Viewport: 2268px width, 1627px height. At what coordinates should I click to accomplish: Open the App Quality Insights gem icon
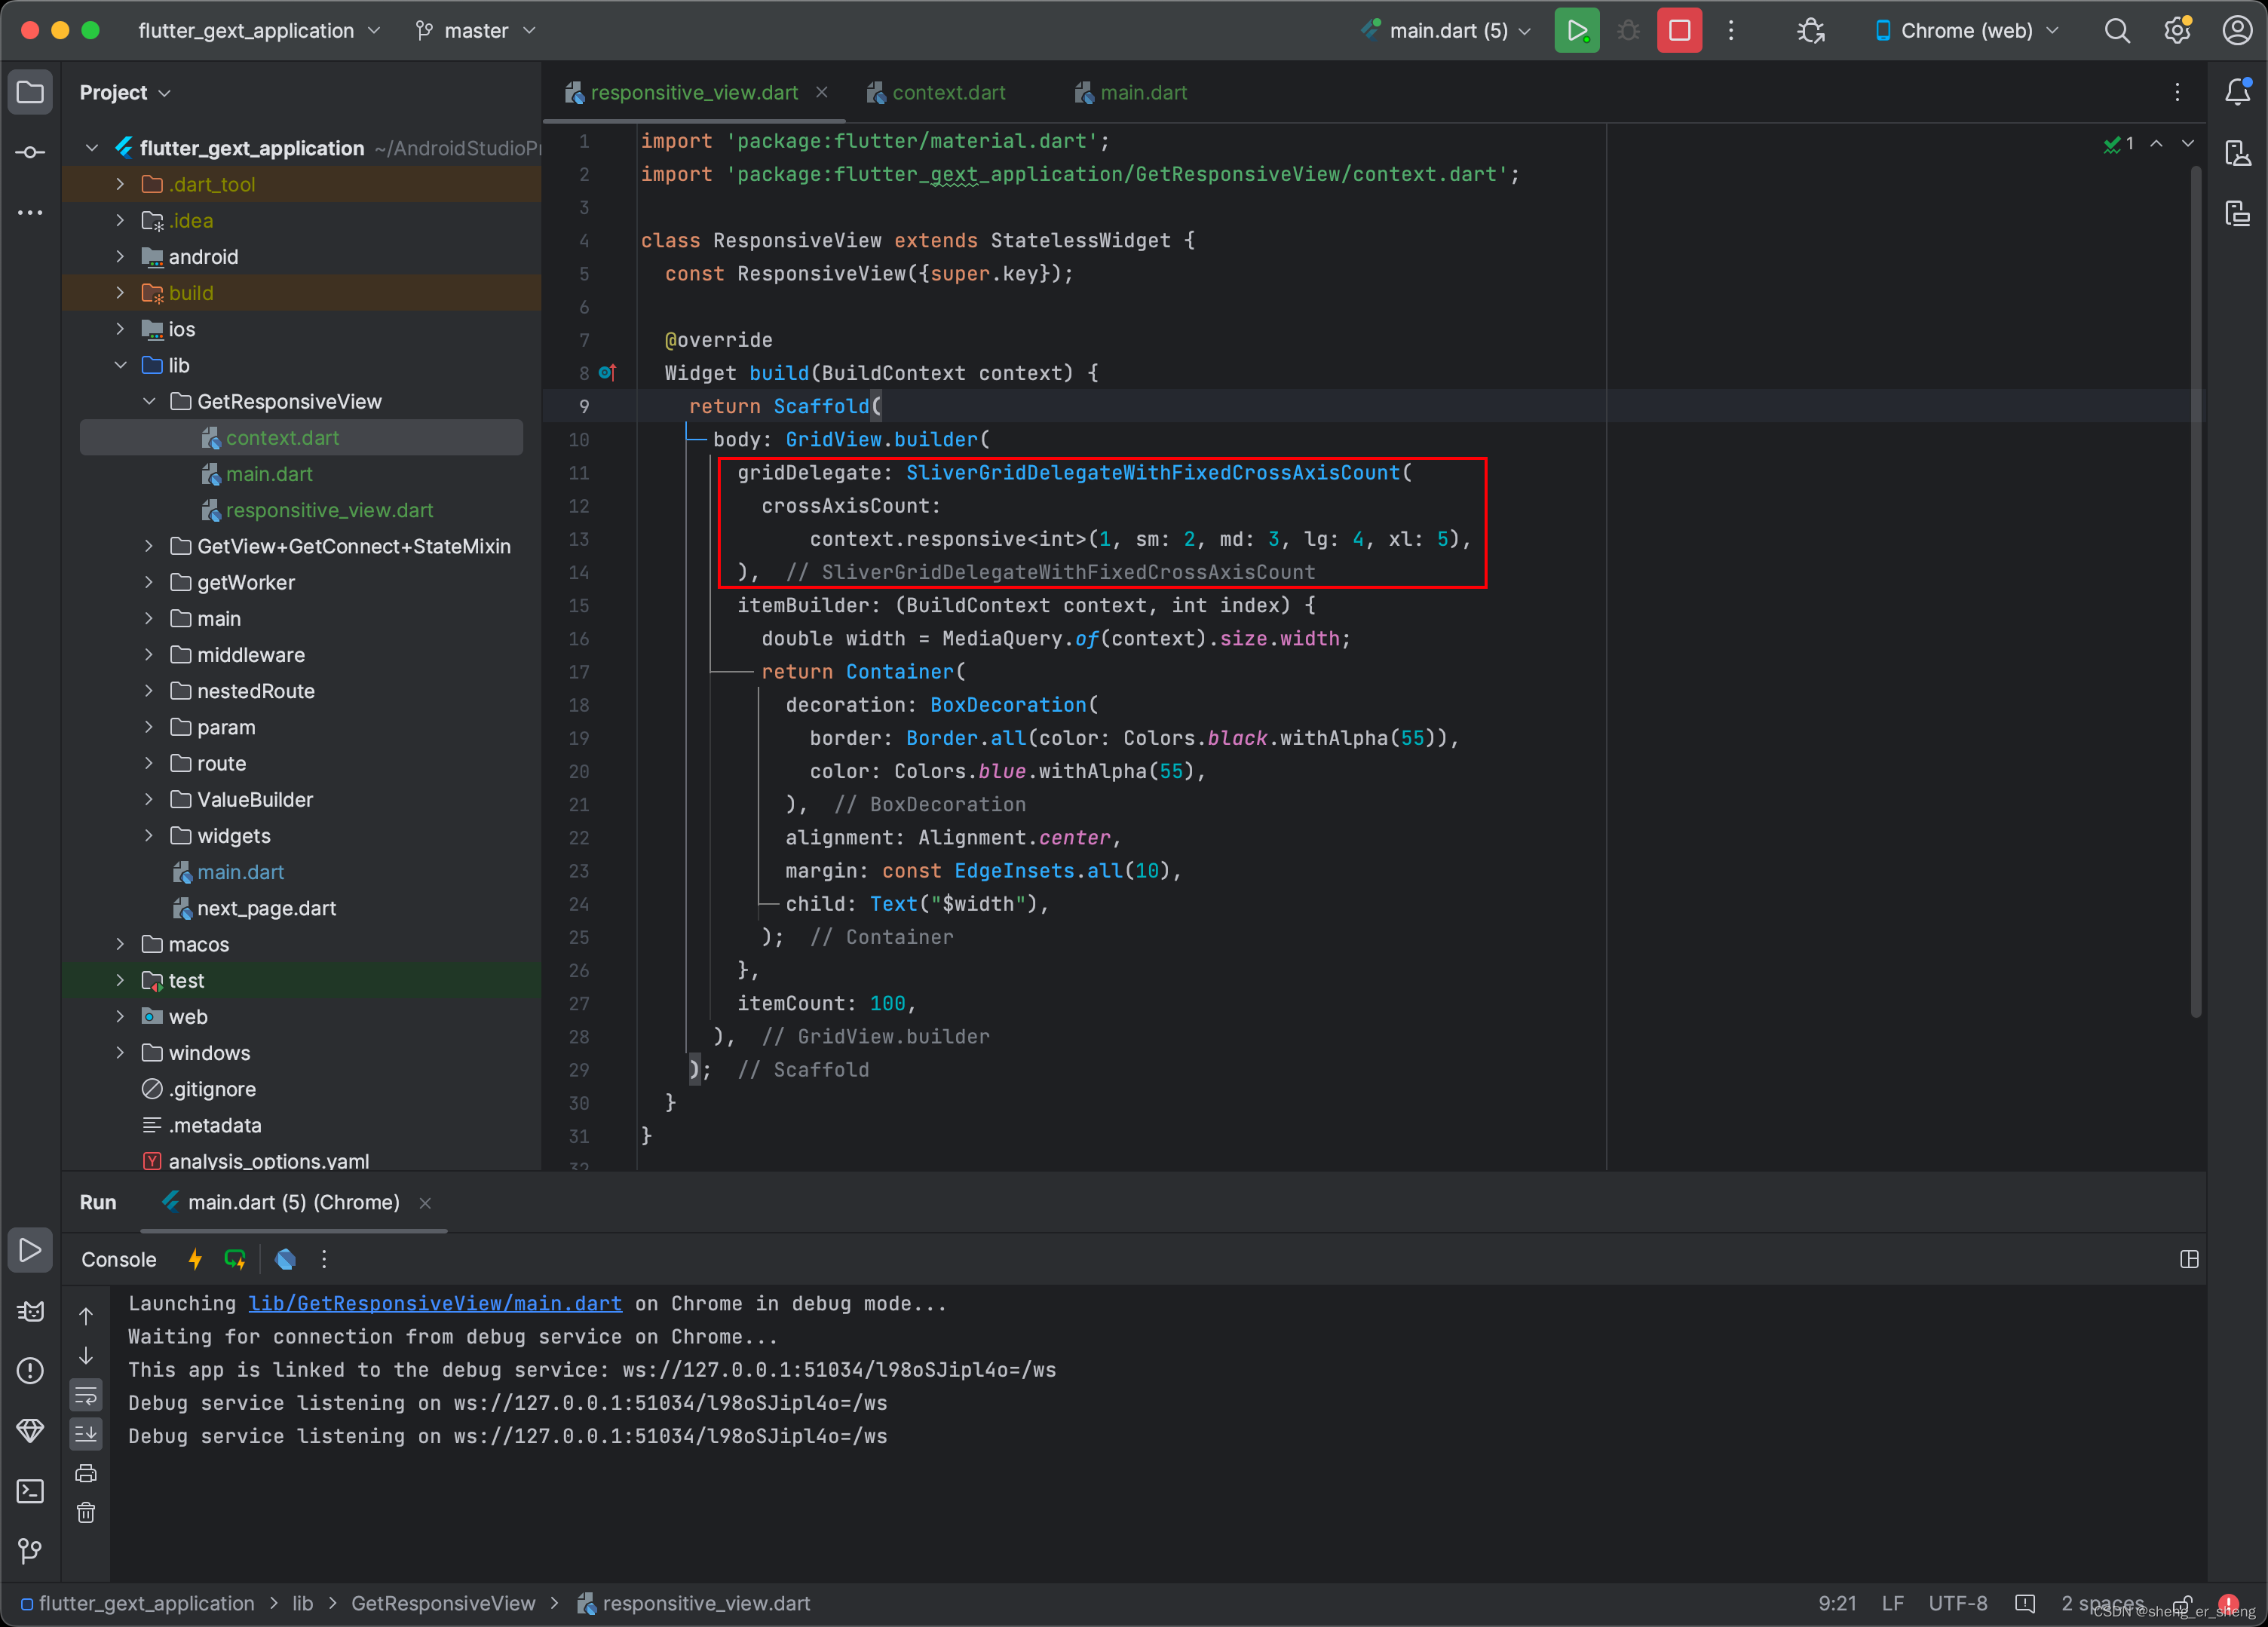click(30, 1430)
